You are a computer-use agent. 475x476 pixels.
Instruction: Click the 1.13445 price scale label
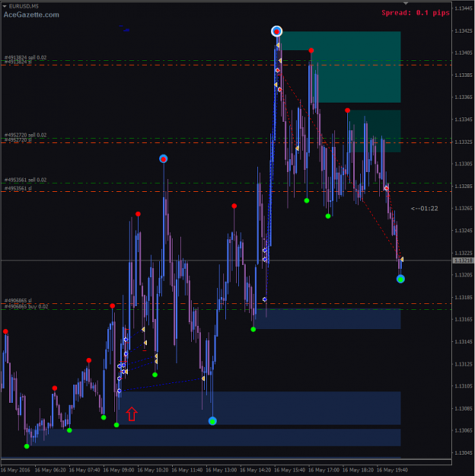pyautogui.click(x=464, y=8)
